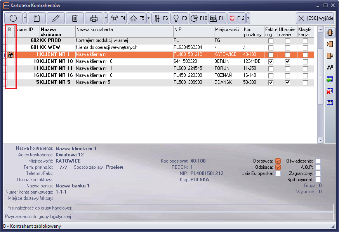Click the refresh circular arrow button

14,18
